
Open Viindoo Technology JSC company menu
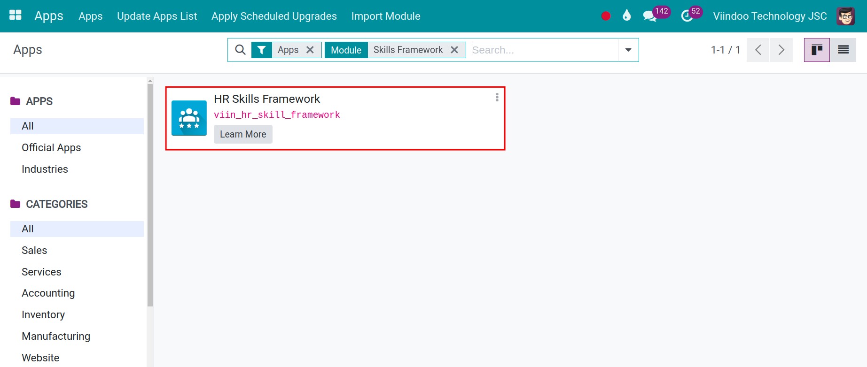click(770, 16)
